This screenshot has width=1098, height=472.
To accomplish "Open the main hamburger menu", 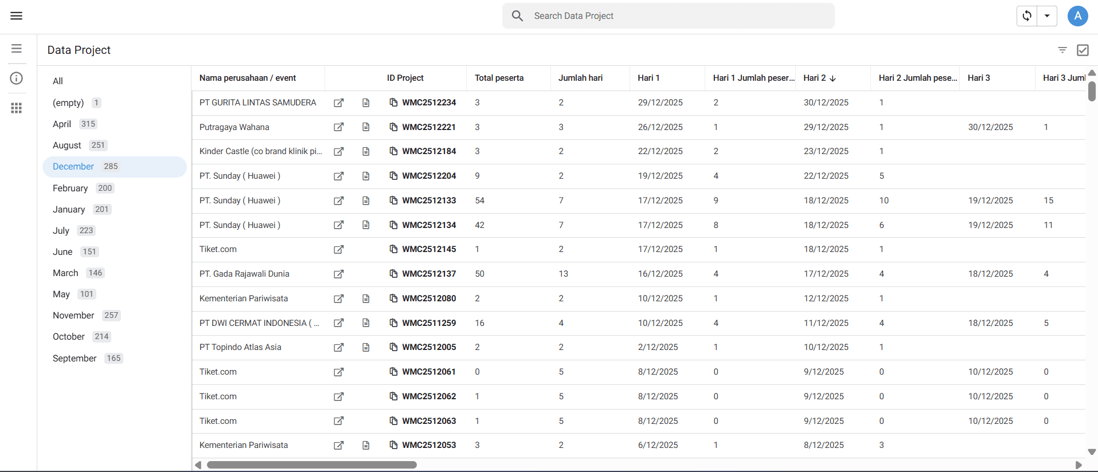I will coord(17,15).
